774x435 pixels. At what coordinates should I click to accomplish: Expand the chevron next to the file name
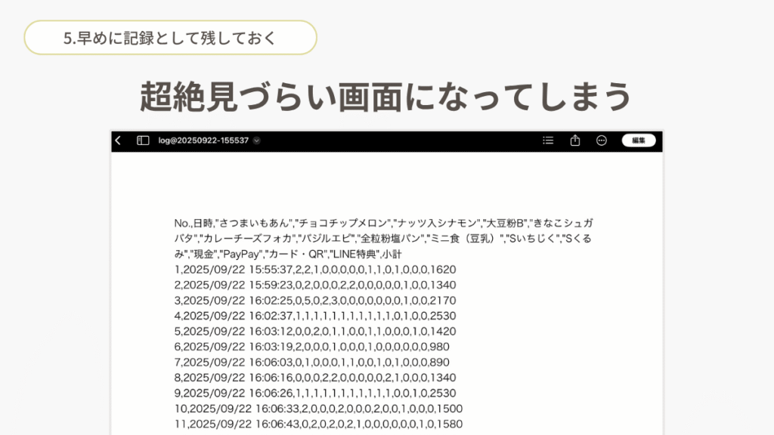pos(257,140)
